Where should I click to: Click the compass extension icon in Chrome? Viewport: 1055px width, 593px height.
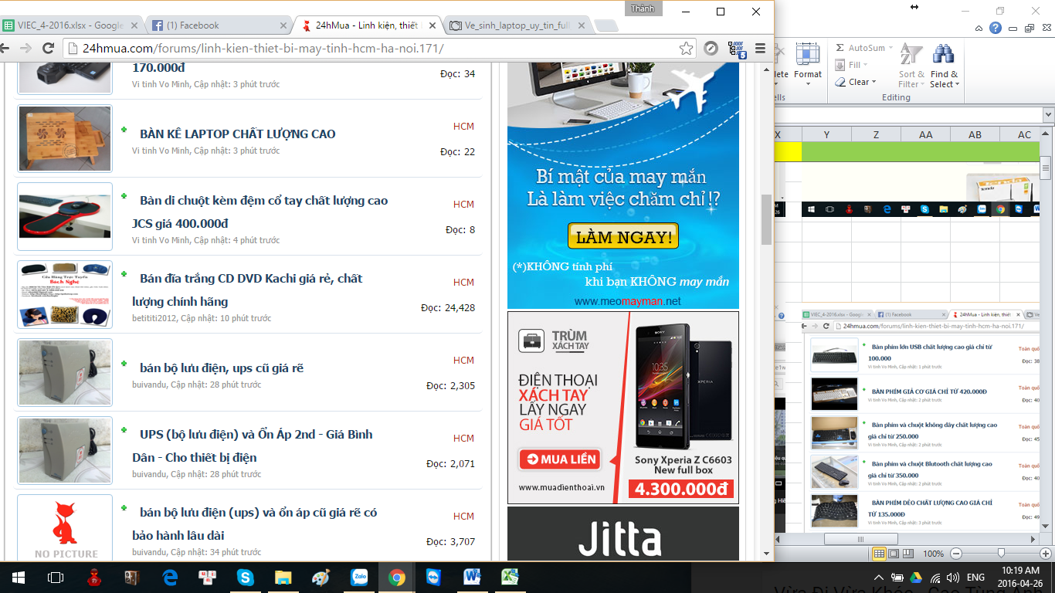coord(711,49)
